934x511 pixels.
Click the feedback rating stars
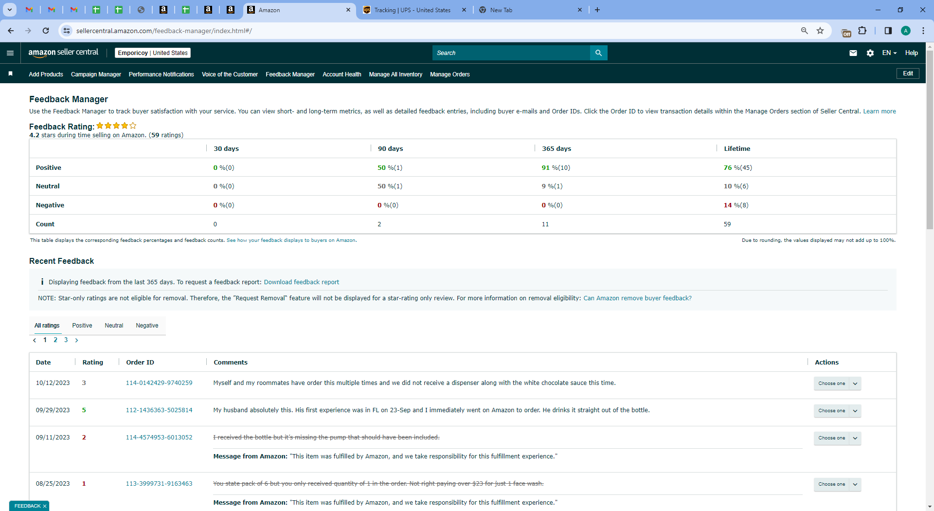click(116, 126)
